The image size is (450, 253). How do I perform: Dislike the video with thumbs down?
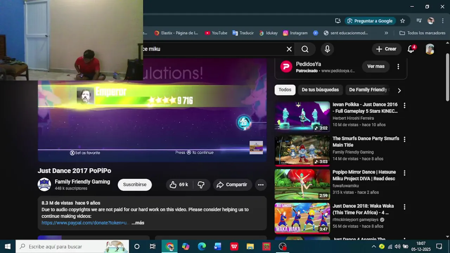pos(201,185)
